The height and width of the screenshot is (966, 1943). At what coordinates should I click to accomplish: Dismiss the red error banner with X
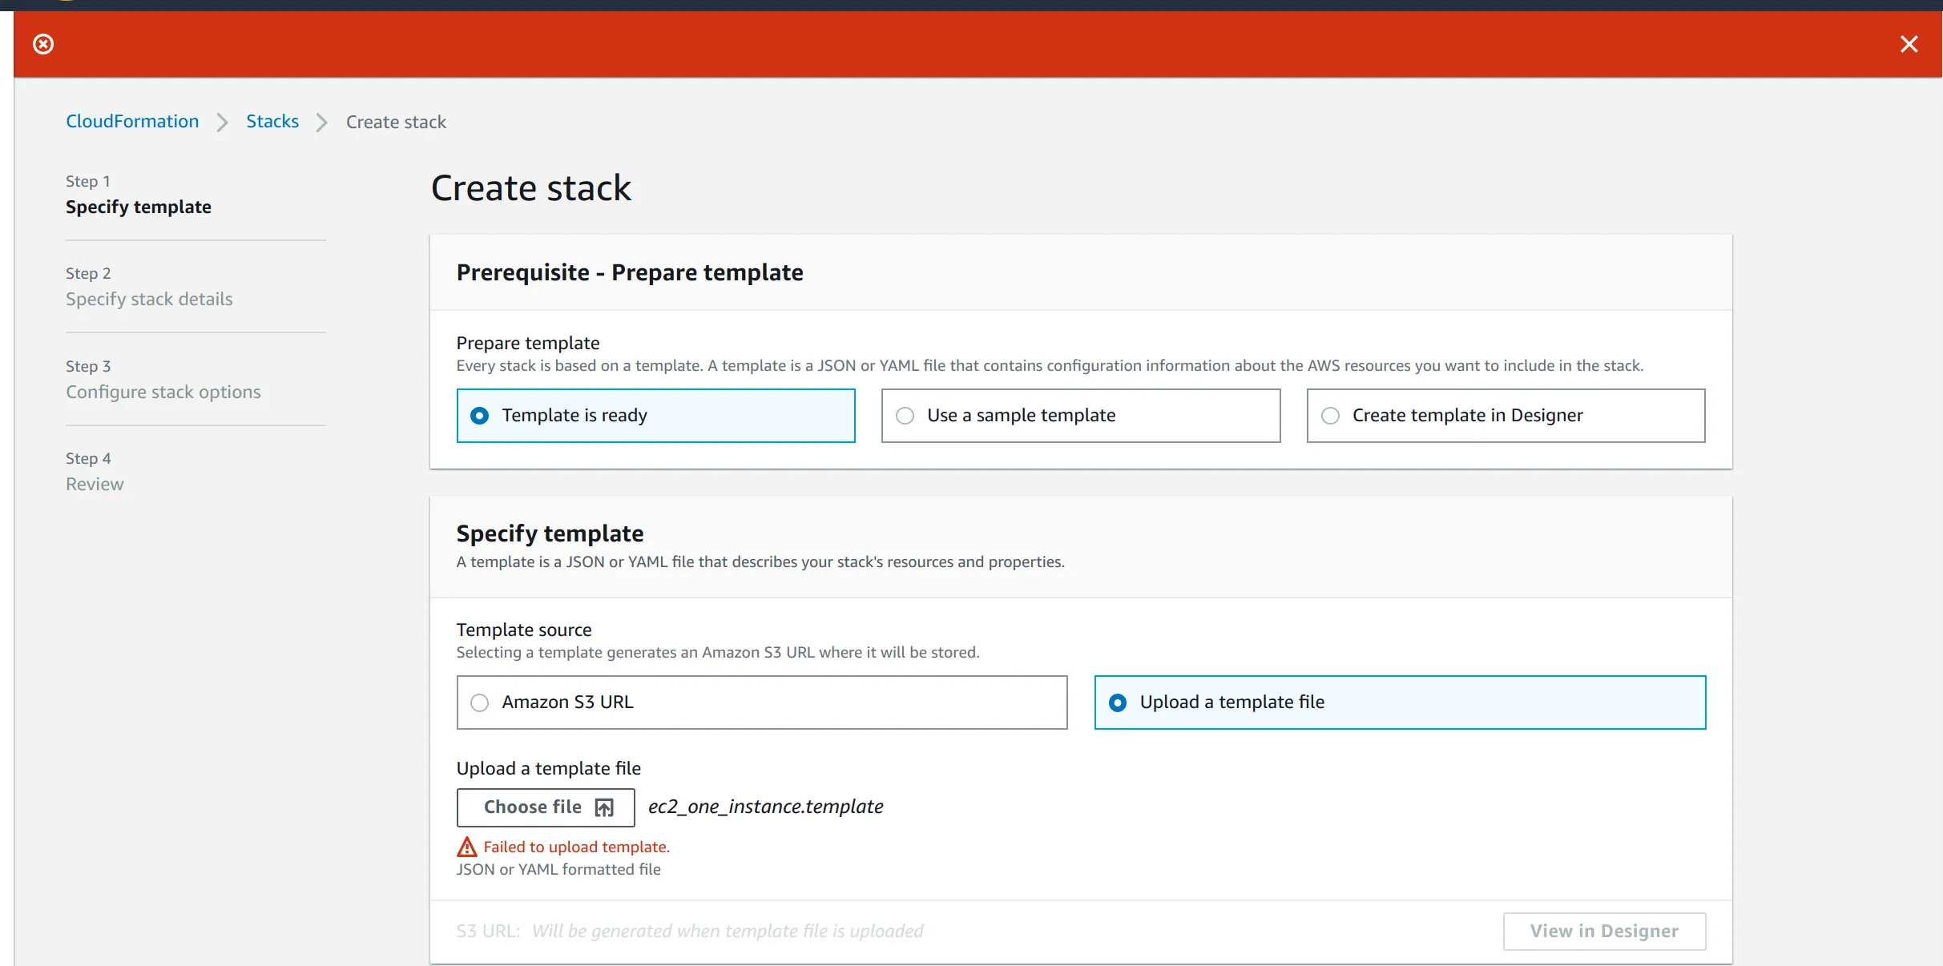pos(1909,44)
